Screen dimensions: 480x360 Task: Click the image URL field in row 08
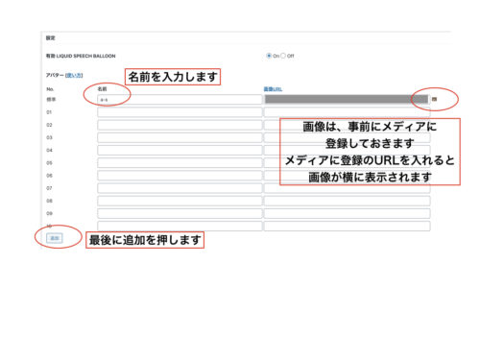click(348, 201)
